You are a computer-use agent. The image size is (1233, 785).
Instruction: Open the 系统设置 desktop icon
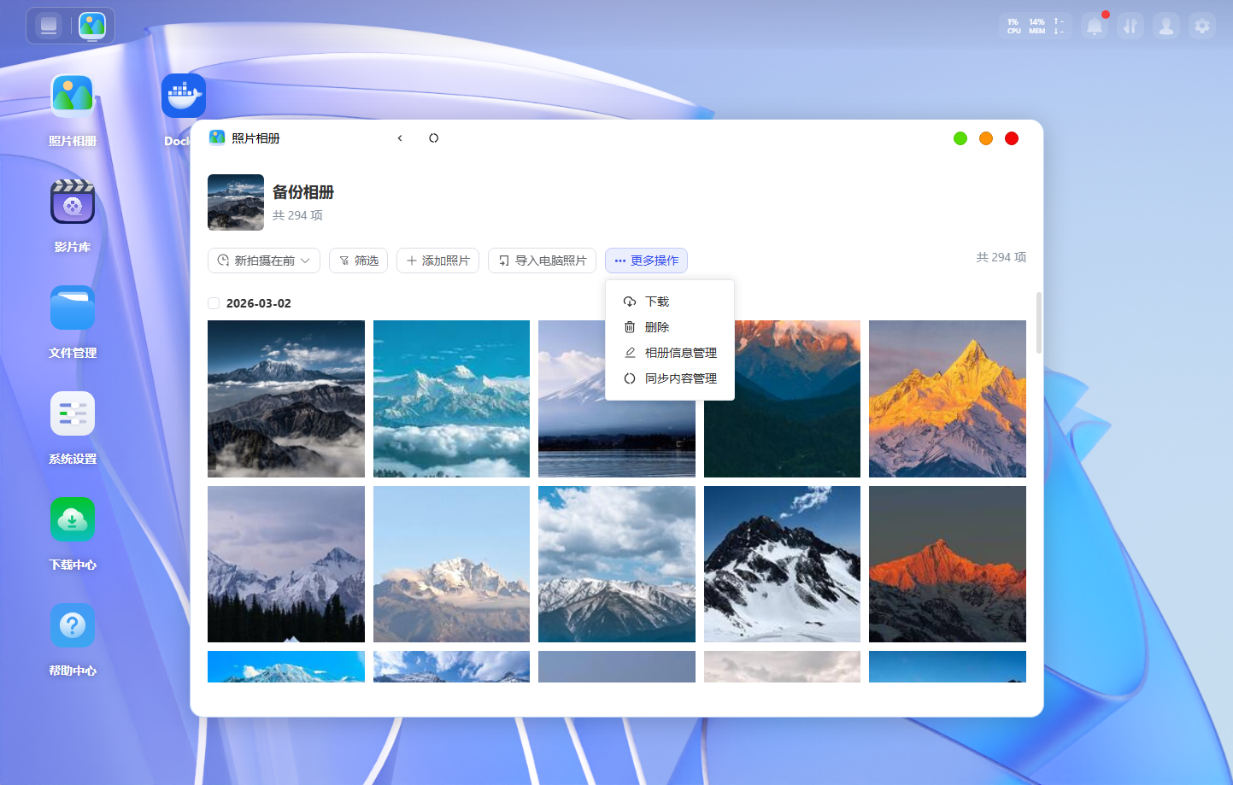coord(73,413)
